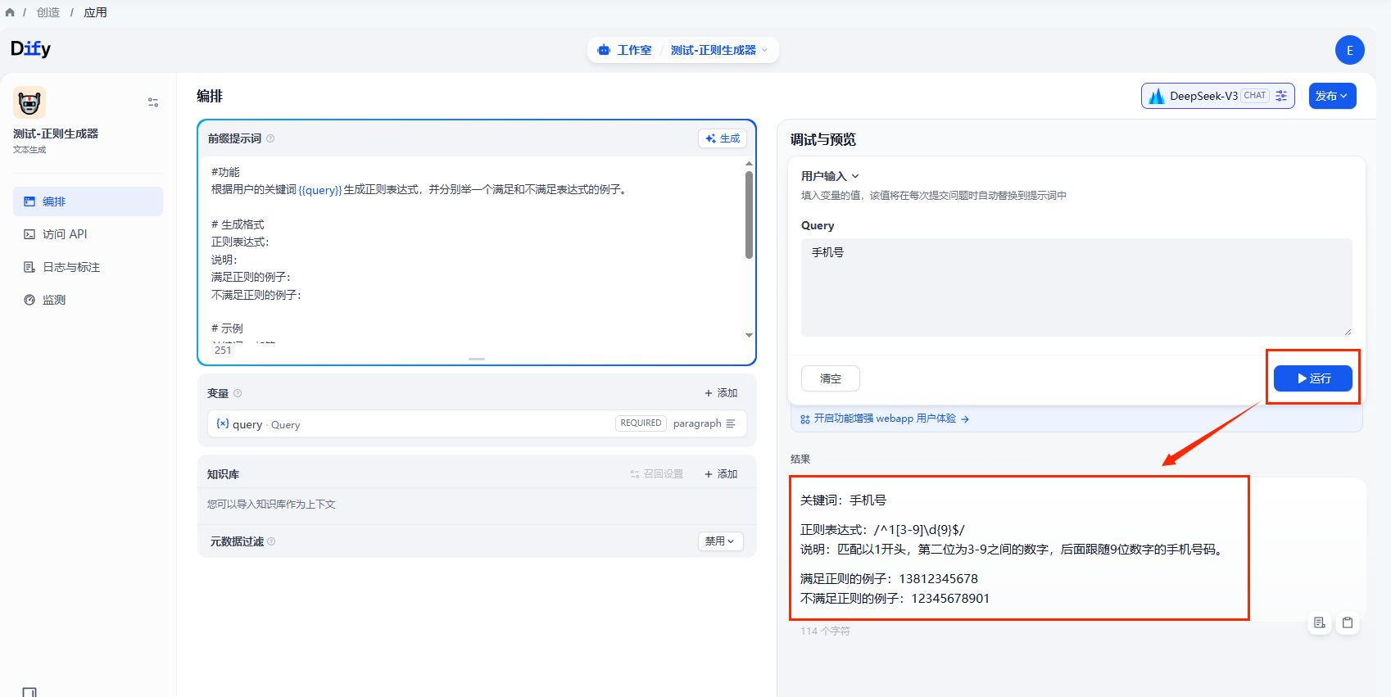Click the 不满足正则的例子 result line

[895, 599]
